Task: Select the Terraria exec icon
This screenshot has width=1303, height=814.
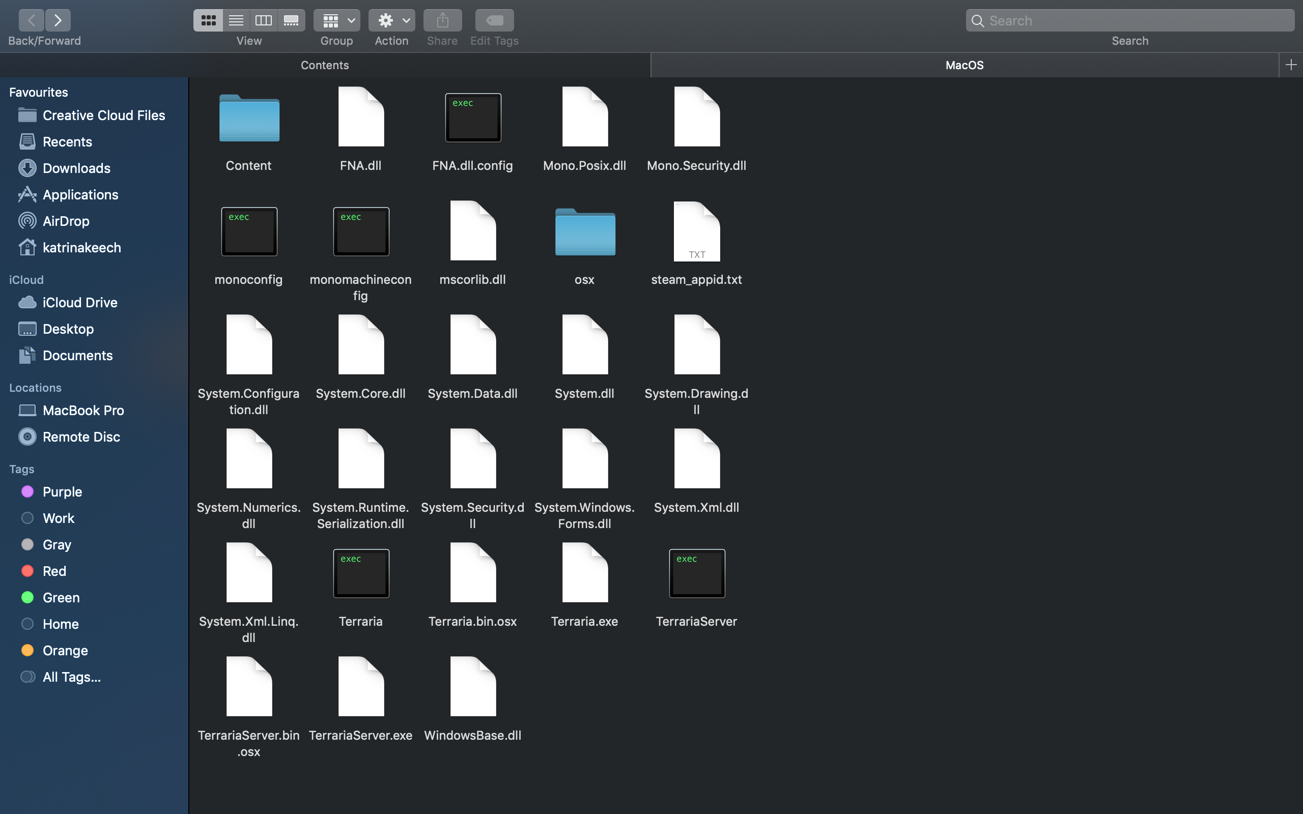Action: tap(361, 573)
